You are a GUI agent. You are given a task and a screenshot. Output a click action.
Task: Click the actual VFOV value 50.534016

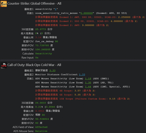click(x=42, y=119)
